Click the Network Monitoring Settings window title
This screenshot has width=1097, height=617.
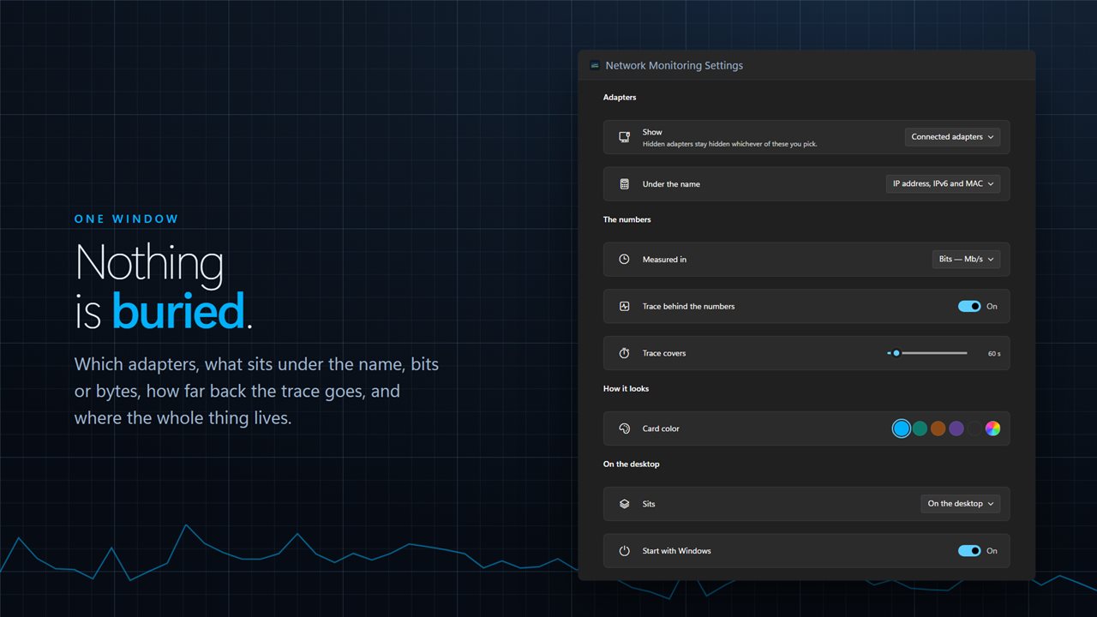[674, 65]
